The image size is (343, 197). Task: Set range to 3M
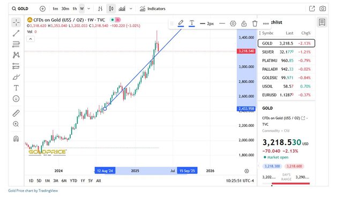[56, 180]
